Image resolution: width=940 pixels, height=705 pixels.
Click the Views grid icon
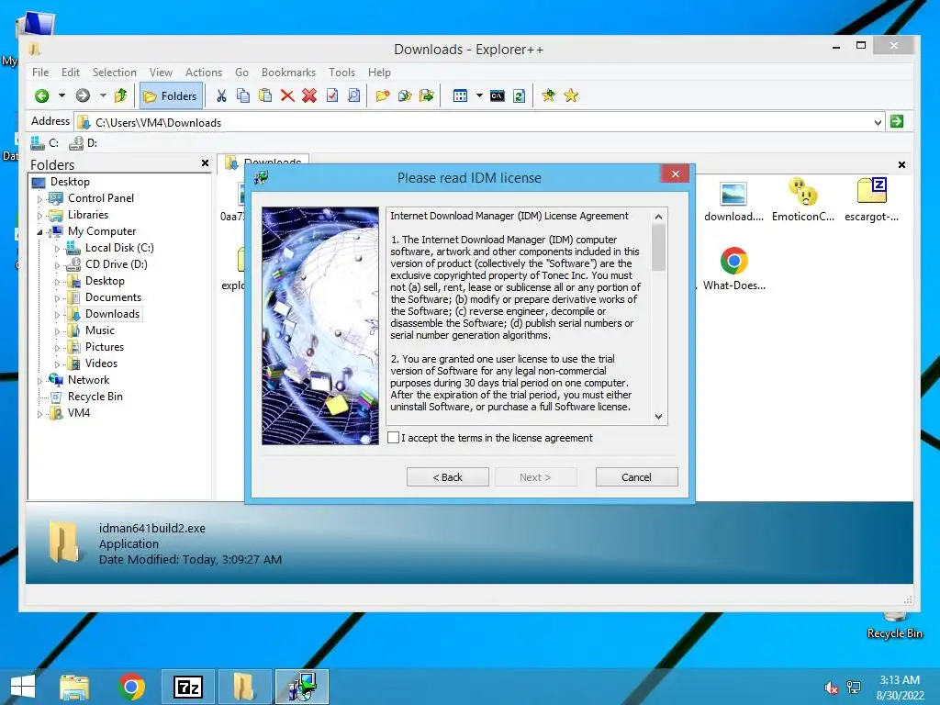tap(460, 95)
